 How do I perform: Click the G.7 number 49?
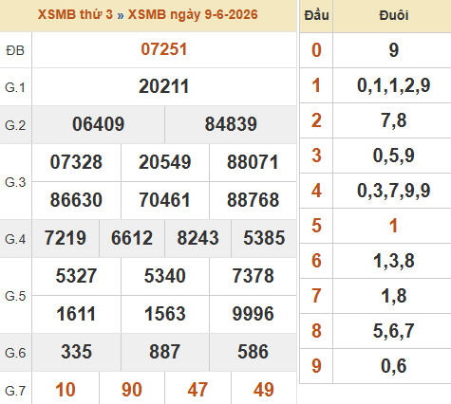[x=264, y=390]
